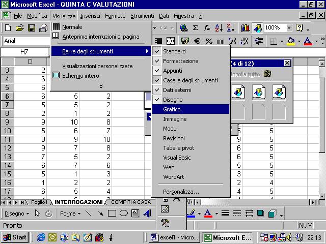Image resolution: width=326 pixels, height=244 pixels.
Task: Select the Text Box drawing tool
Action: click(135, 213)
